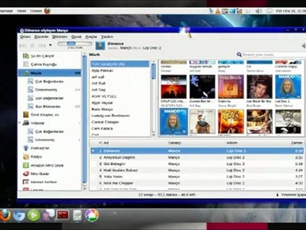
Task: Click the system volume icon in top panel
Action: coord(258,11)
